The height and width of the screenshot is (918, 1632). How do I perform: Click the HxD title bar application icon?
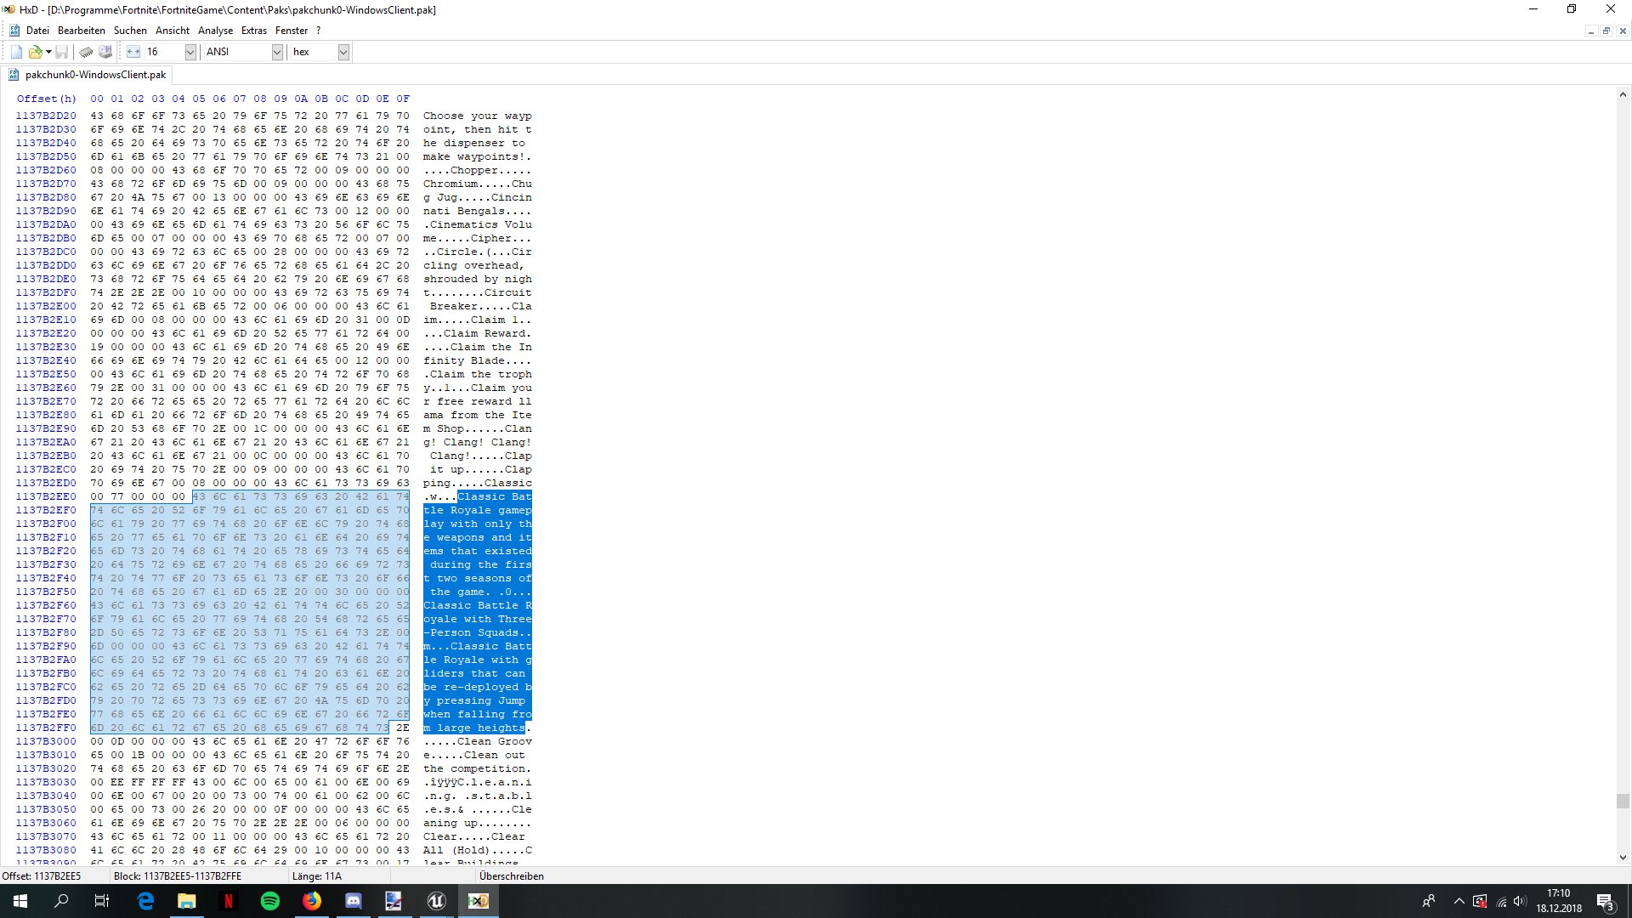[x=8, y=9]
